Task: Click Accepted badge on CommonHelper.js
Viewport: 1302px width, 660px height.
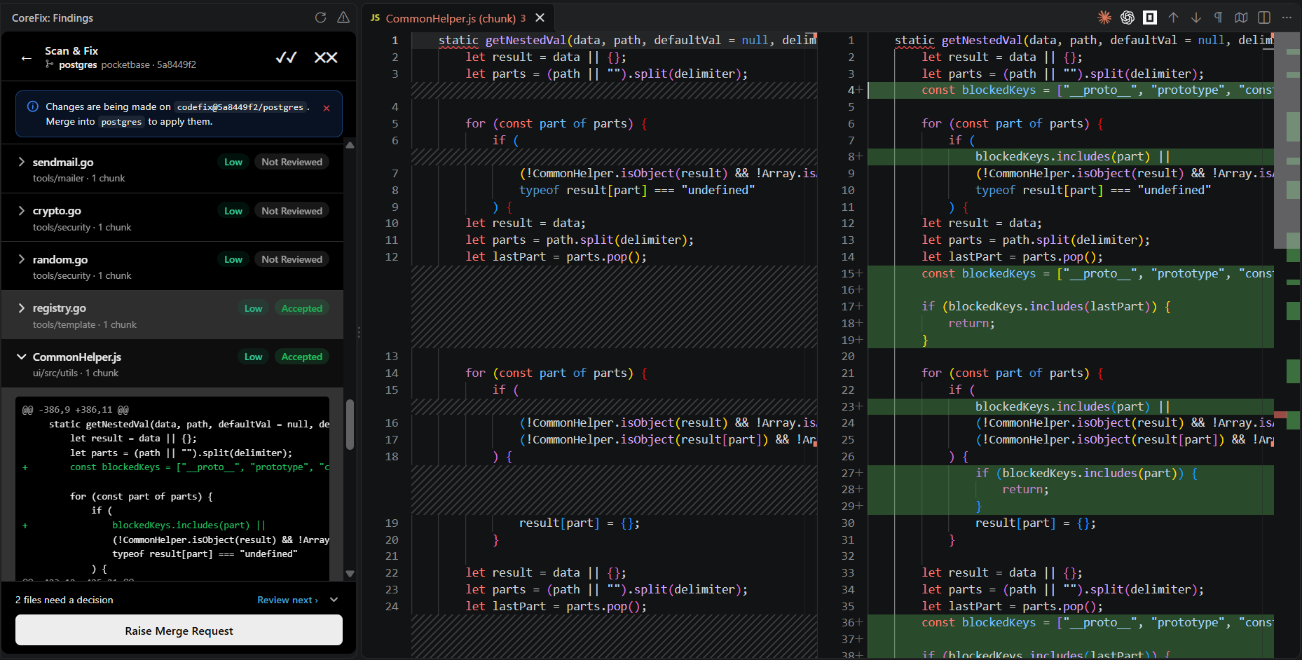Action: pyautogui.click(x=302, y=357)
